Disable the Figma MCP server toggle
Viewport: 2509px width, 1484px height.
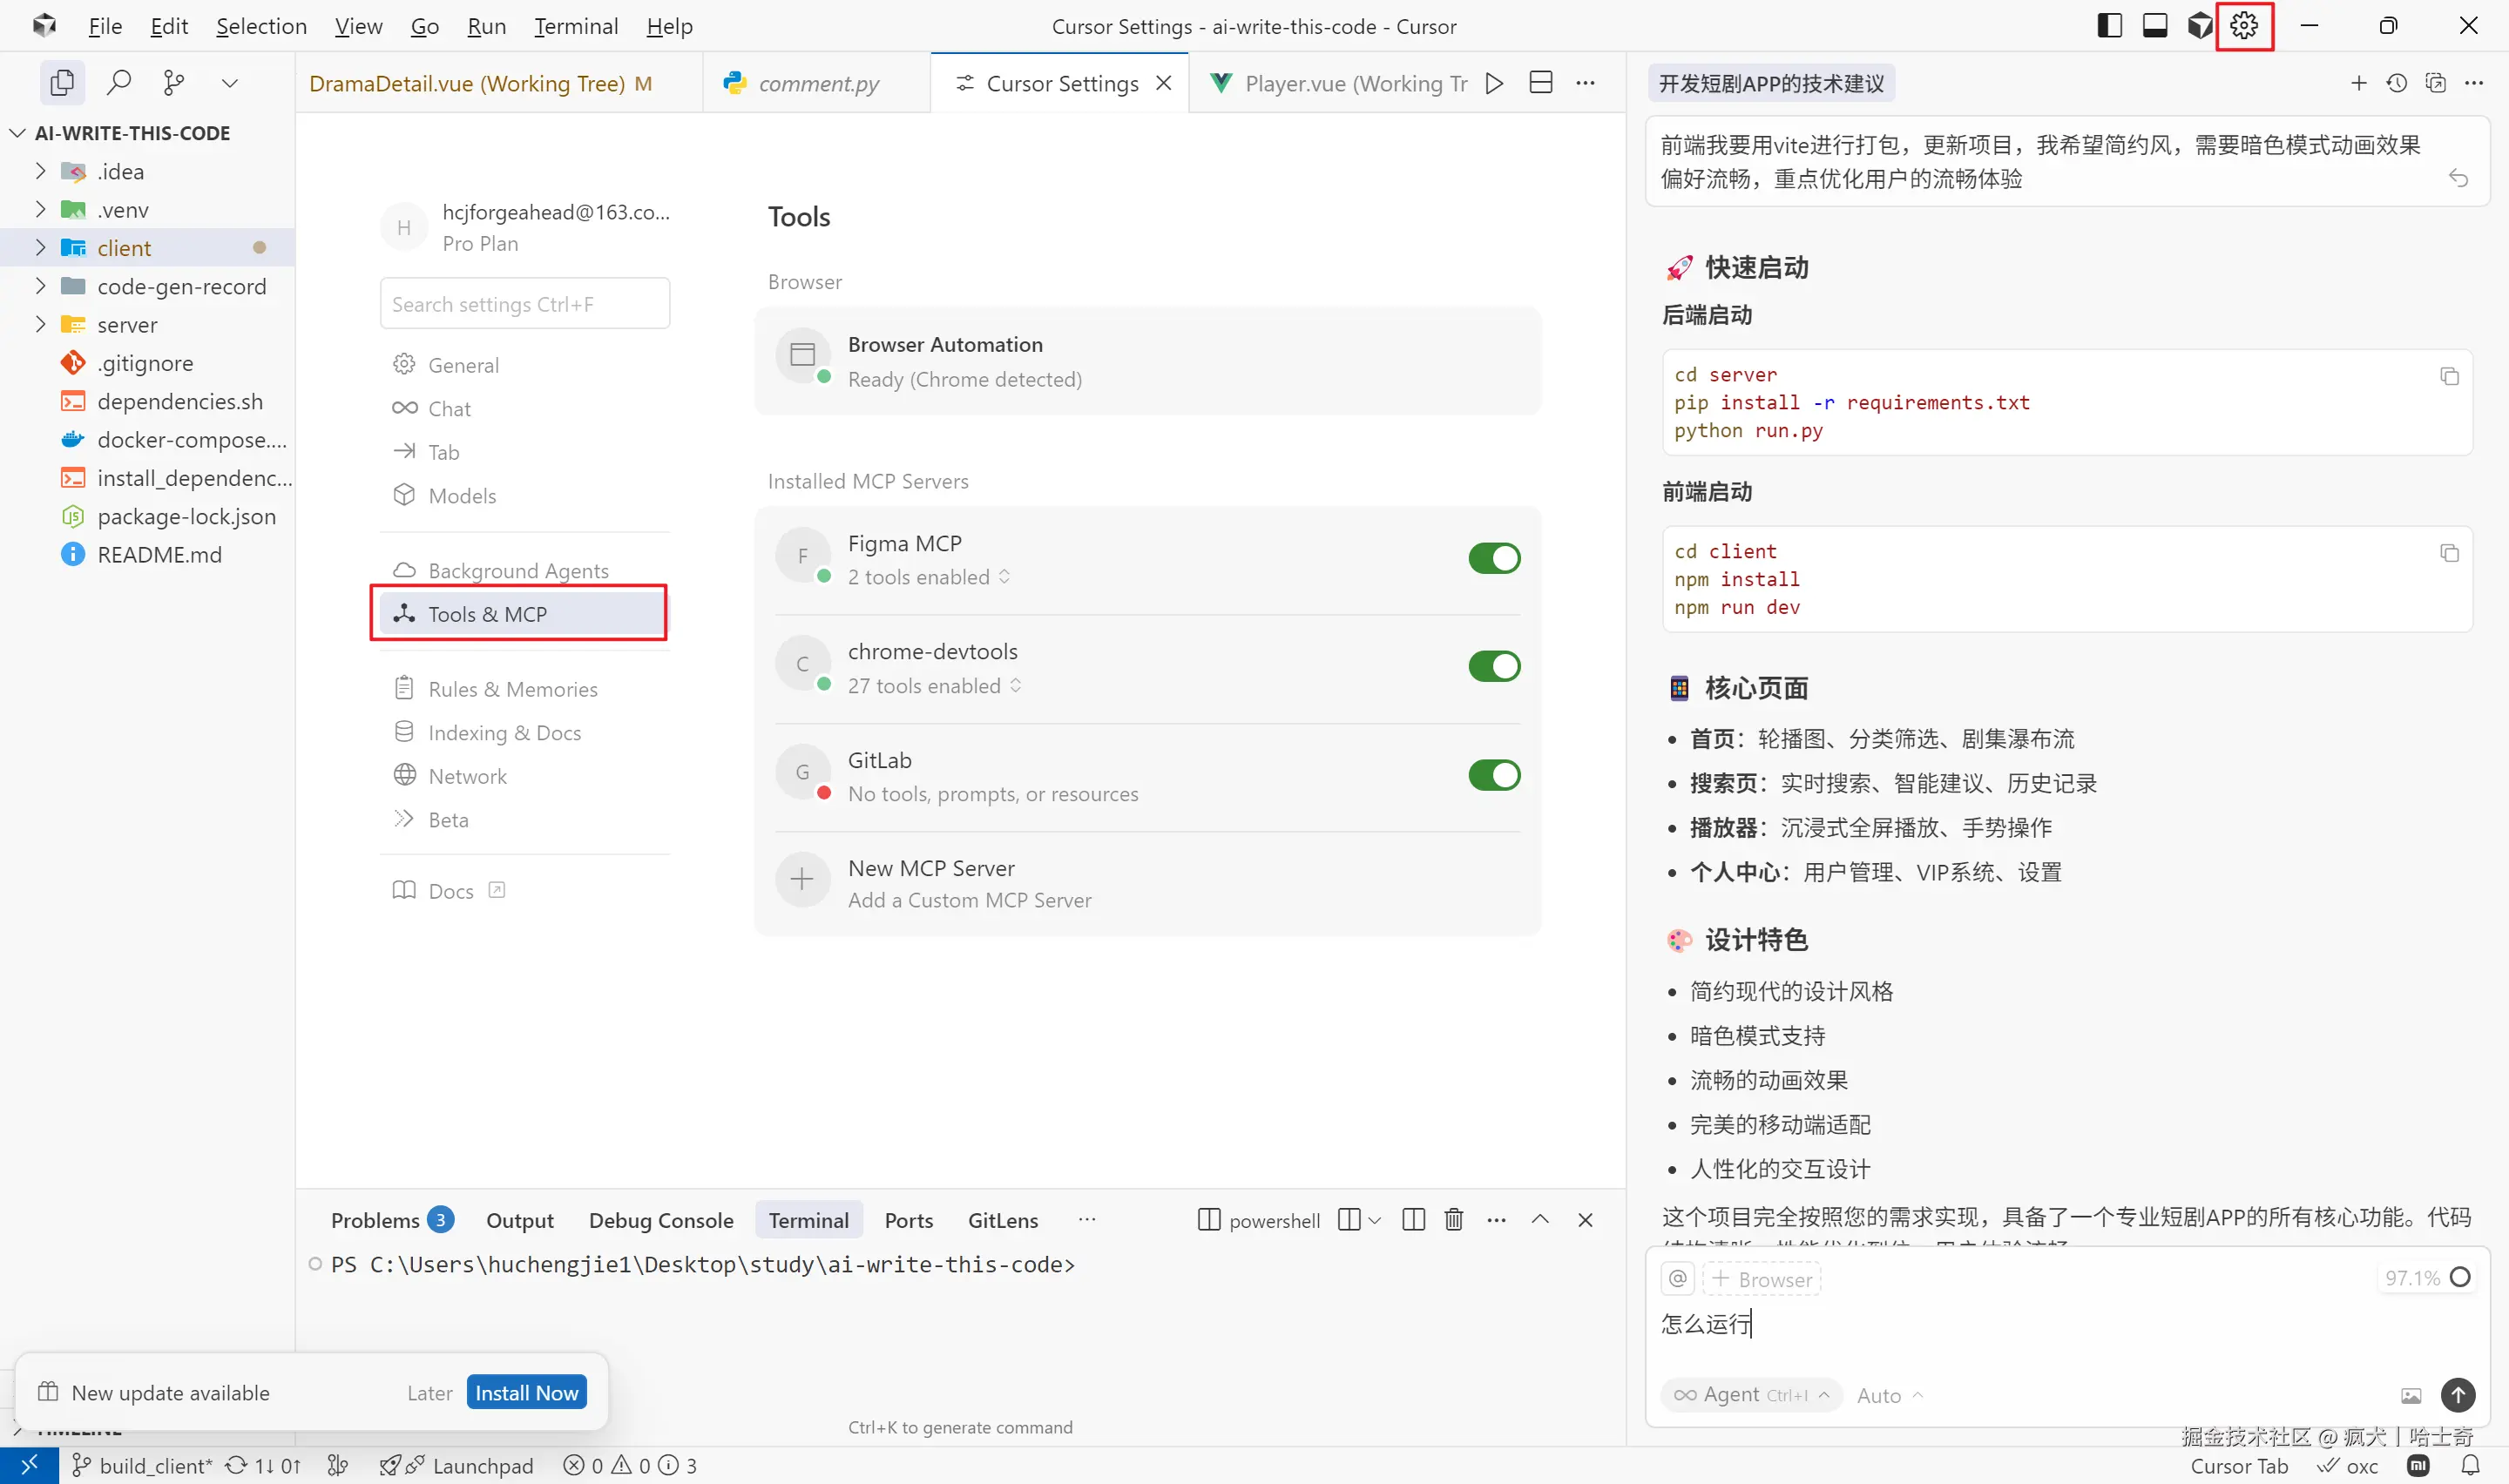1493,558
